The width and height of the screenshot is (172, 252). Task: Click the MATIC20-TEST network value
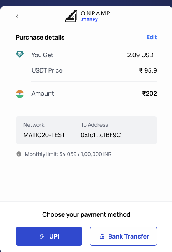[44, 135]
